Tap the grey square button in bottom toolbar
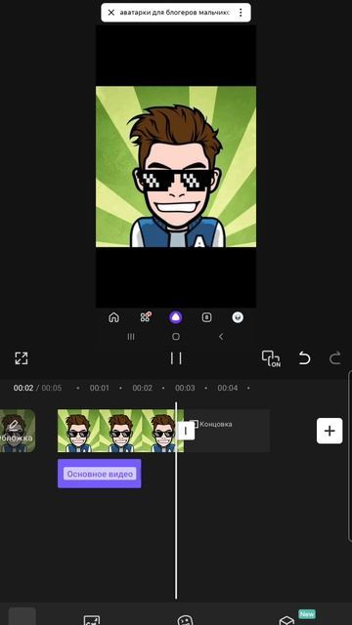This screenshot has width=352, height=625. [x=22, y=616]
